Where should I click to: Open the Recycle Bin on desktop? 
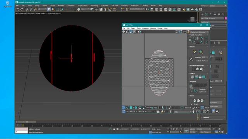(8, 4)
